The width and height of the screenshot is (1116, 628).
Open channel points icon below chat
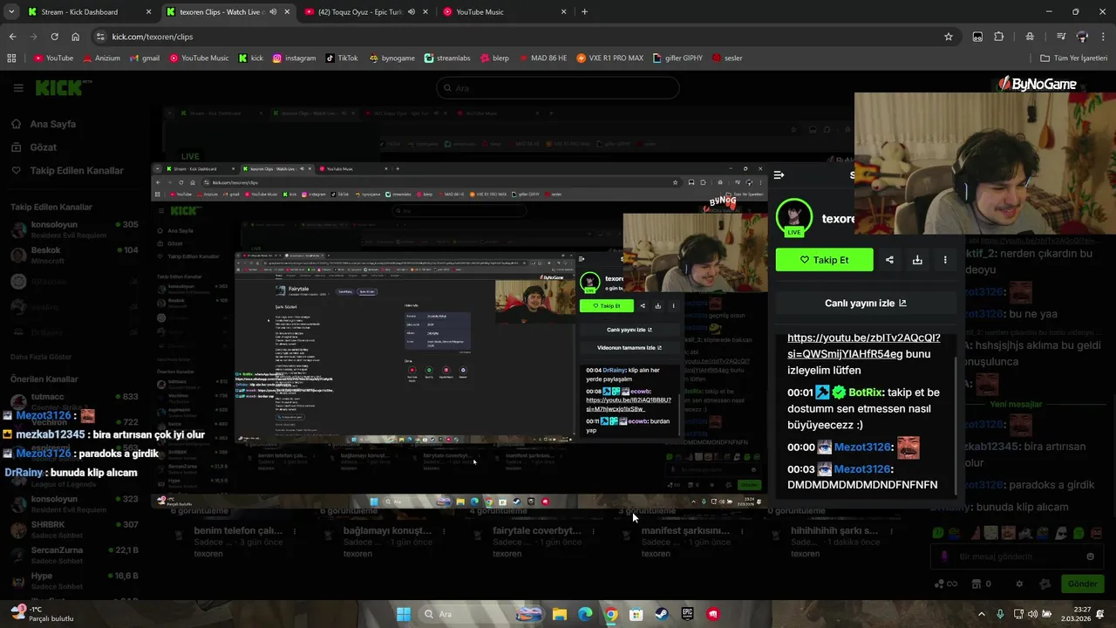point(945,584)
